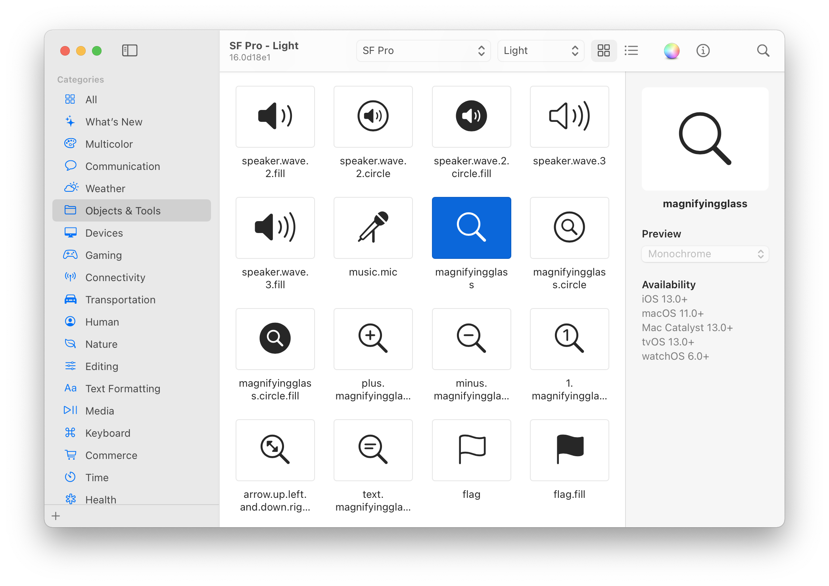The height and width of the screenshot is (586, 829).
Task: Open the SF Pro font dropdown
Action: tap(423, 50)
